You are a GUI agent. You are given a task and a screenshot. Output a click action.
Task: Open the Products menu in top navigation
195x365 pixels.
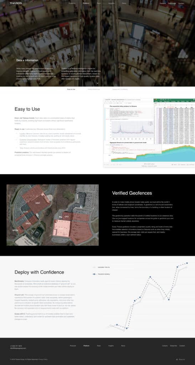tap(72, 4)
